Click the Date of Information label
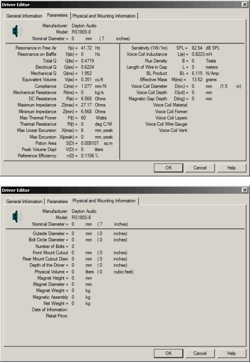The height and width of the screenshot is (362, 250). [x=50, y=310]
